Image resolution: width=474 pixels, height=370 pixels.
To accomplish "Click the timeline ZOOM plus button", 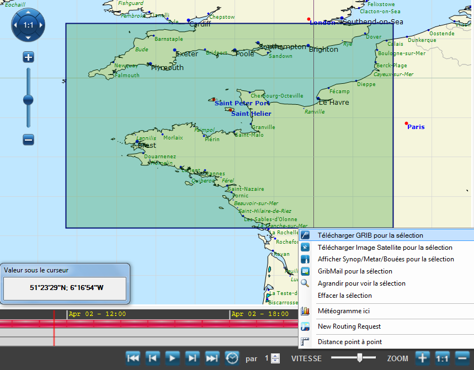I will tap(422, 358).
